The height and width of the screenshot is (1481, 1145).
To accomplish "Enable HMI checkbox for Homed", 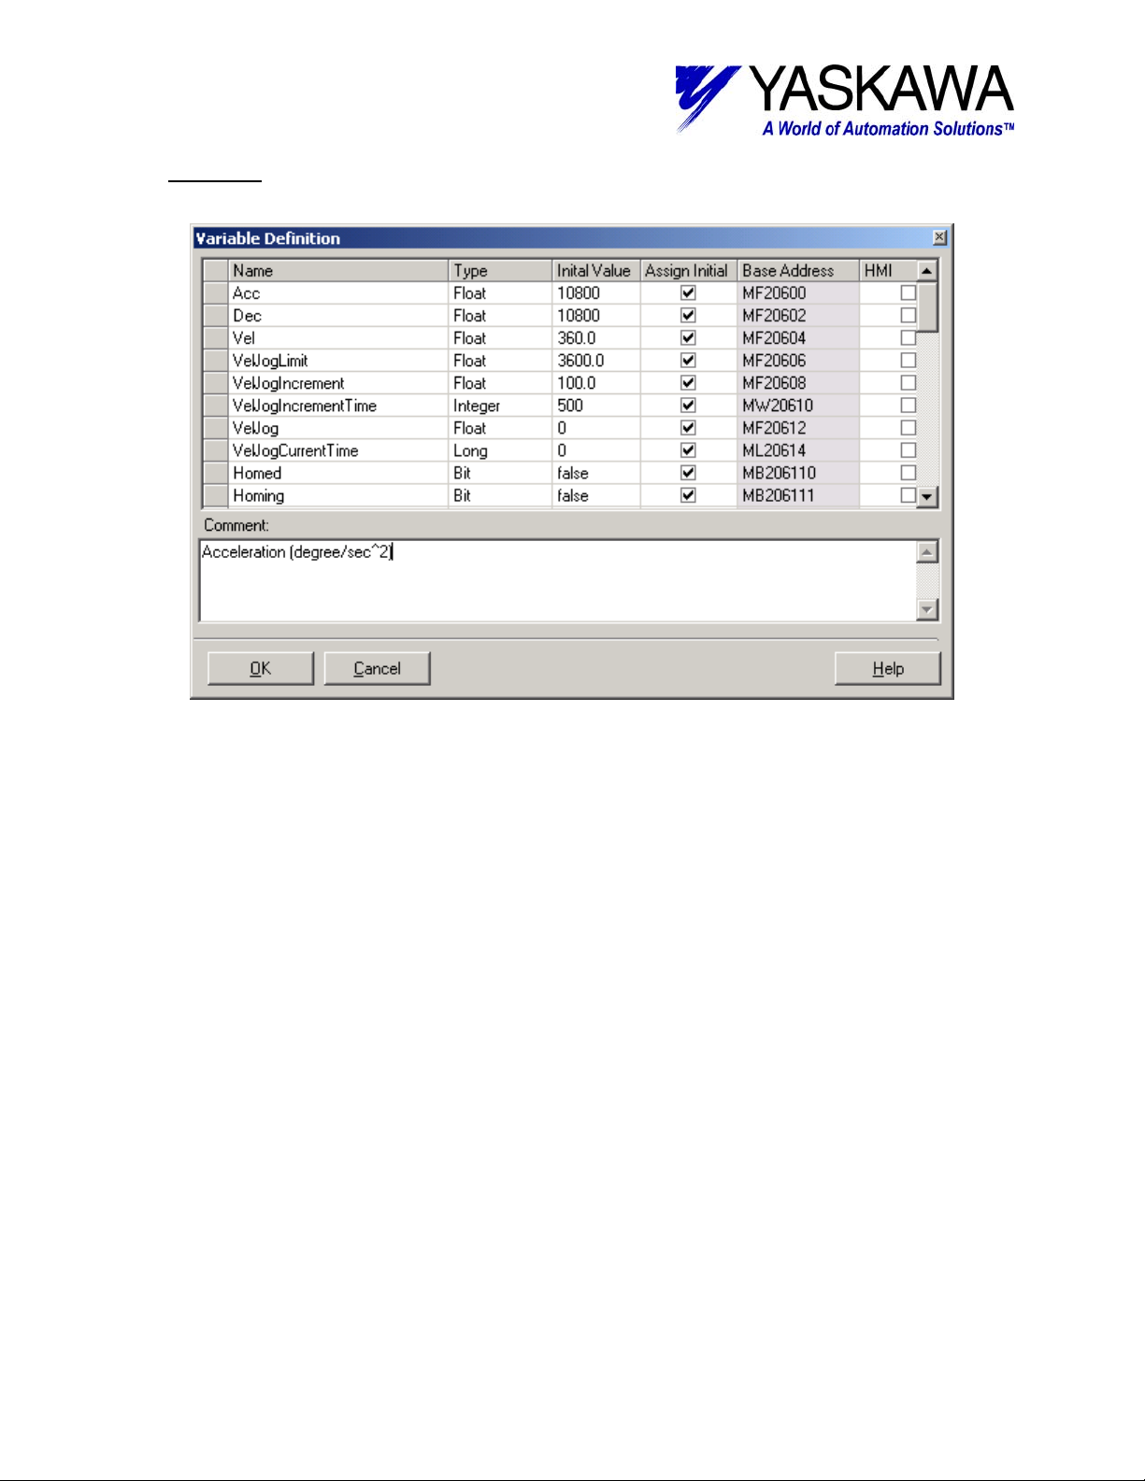I will pos(908,472).
